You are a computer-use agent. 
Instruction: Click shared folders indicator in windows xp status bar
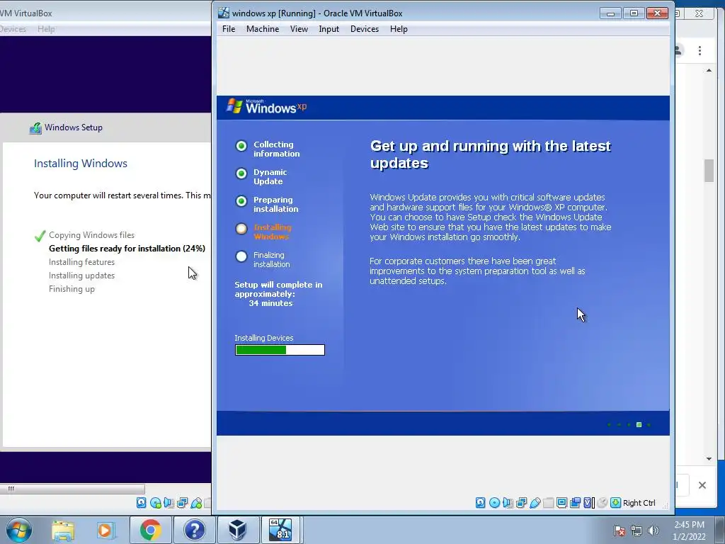pyautogui.click(x=549, y=503)
